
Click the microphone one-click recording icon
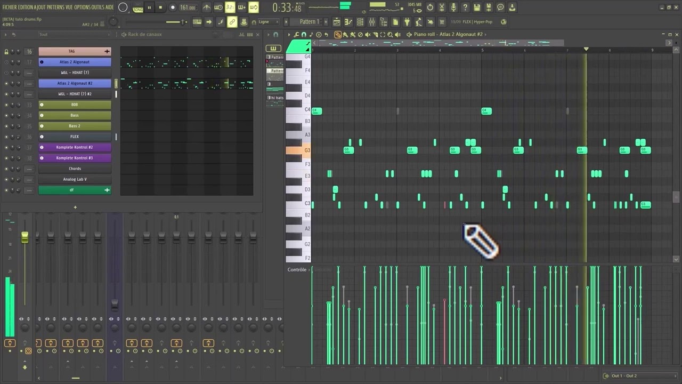tap(453, 7)
